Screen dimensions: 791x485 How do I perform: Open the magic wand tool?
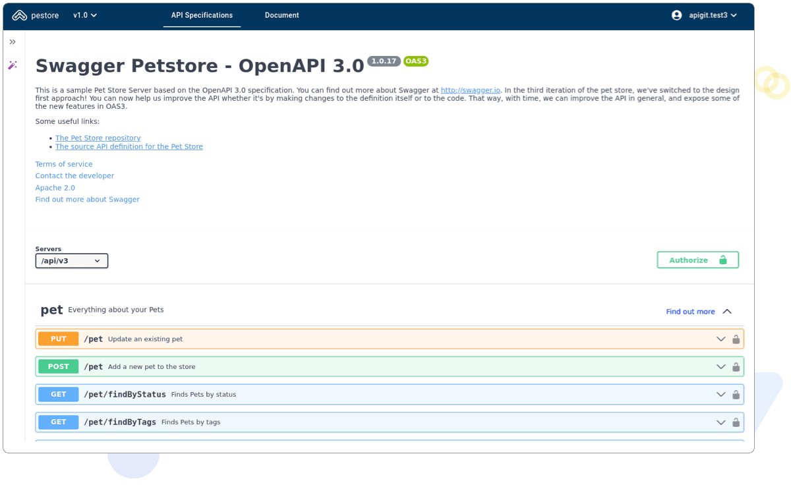point(13,65)
